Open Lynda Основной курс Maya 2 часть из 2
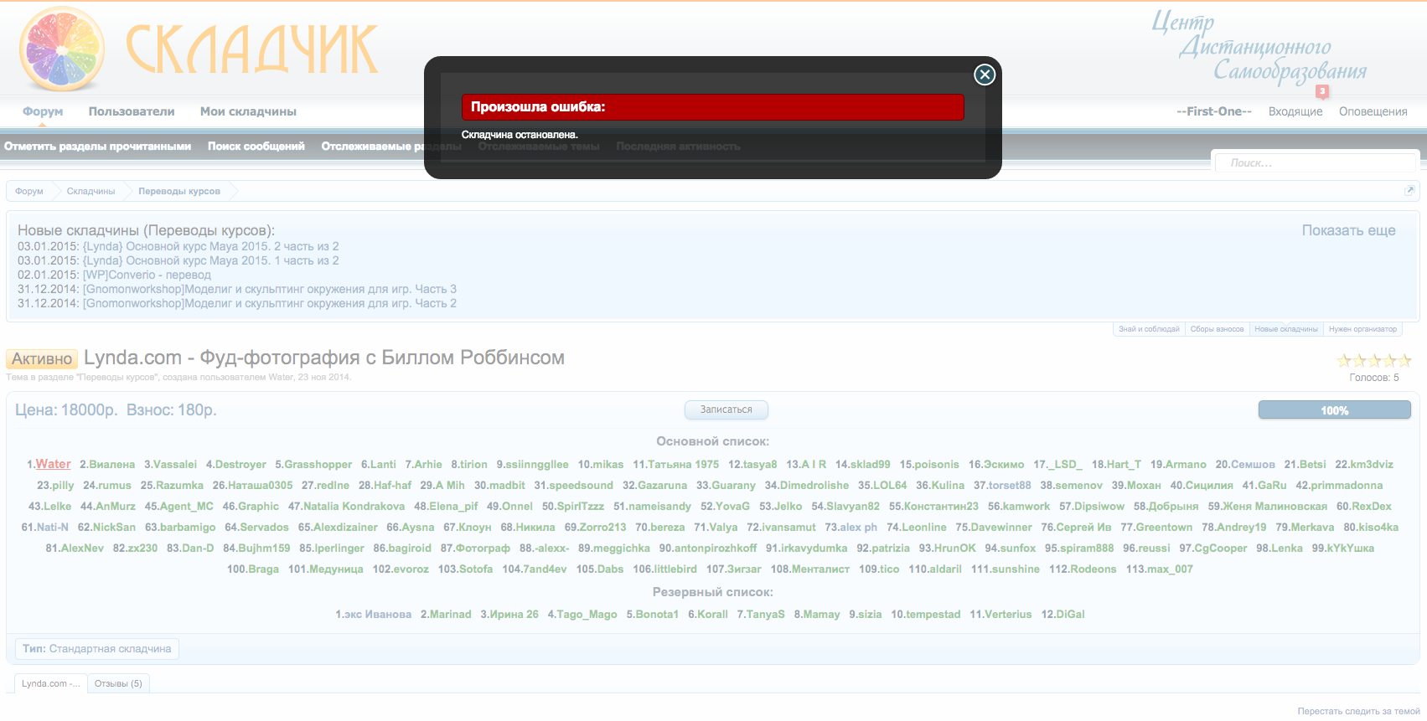 pos(211,246)
